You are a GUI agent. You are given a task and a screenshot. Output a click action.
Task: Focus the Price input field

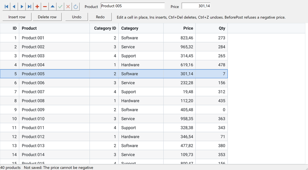(196, 6)
